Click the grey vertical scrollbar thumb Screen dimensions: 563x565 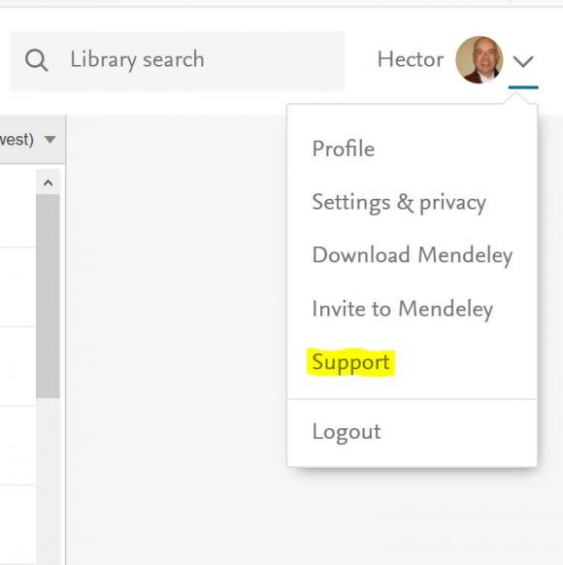48,296
